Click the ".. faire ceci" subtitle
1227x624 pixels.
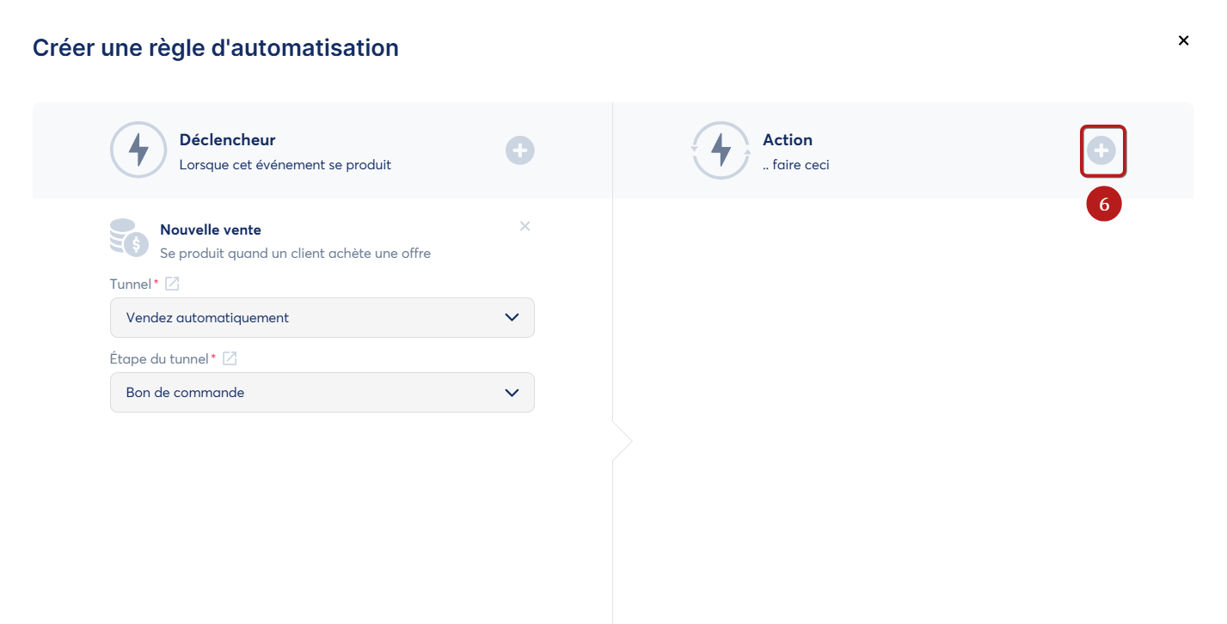[795, 164]
